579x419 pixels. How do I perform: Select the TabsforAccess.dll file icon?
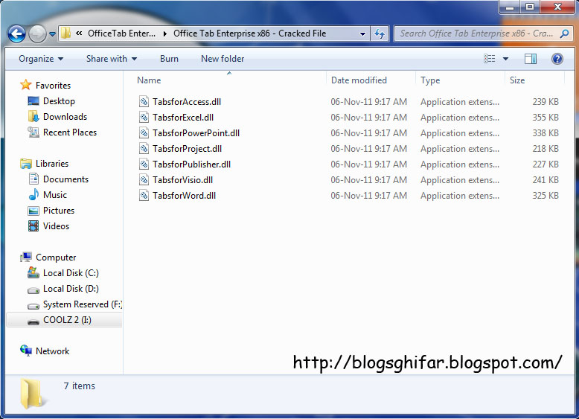(144, 101)
